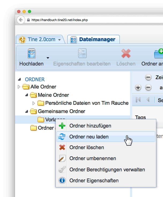Click the Ordner anlegen folder icon
This screenshot has height=197, width=163.
(159, 53)
